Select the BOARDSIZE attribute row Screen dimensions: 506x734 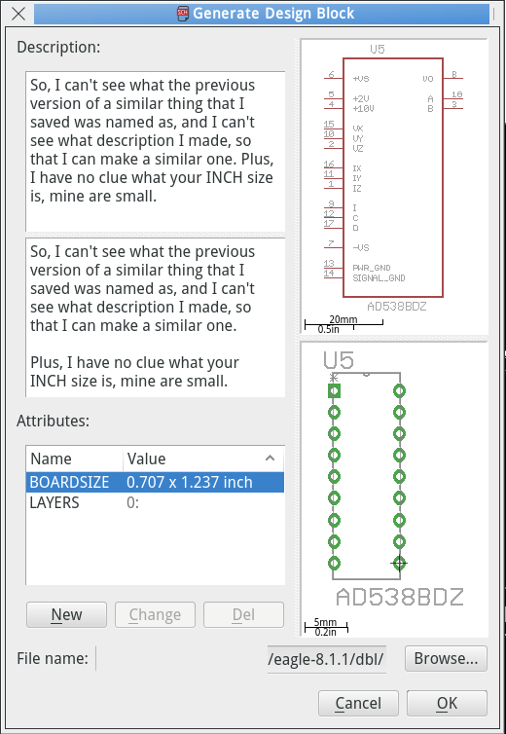155,482
